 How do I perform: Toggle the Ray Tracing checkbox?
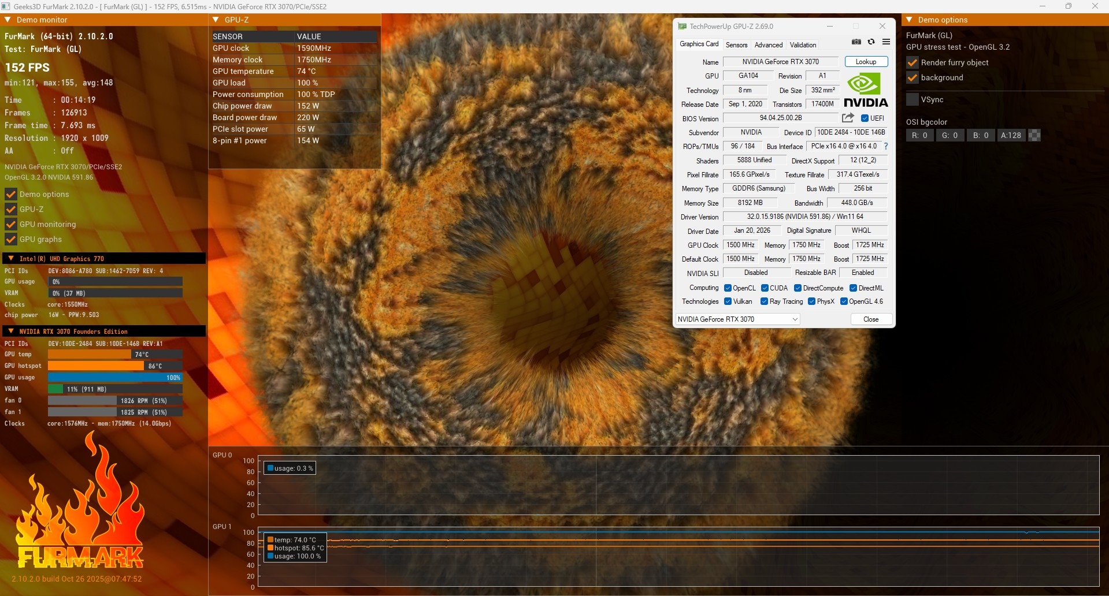[x=764, y=301]
